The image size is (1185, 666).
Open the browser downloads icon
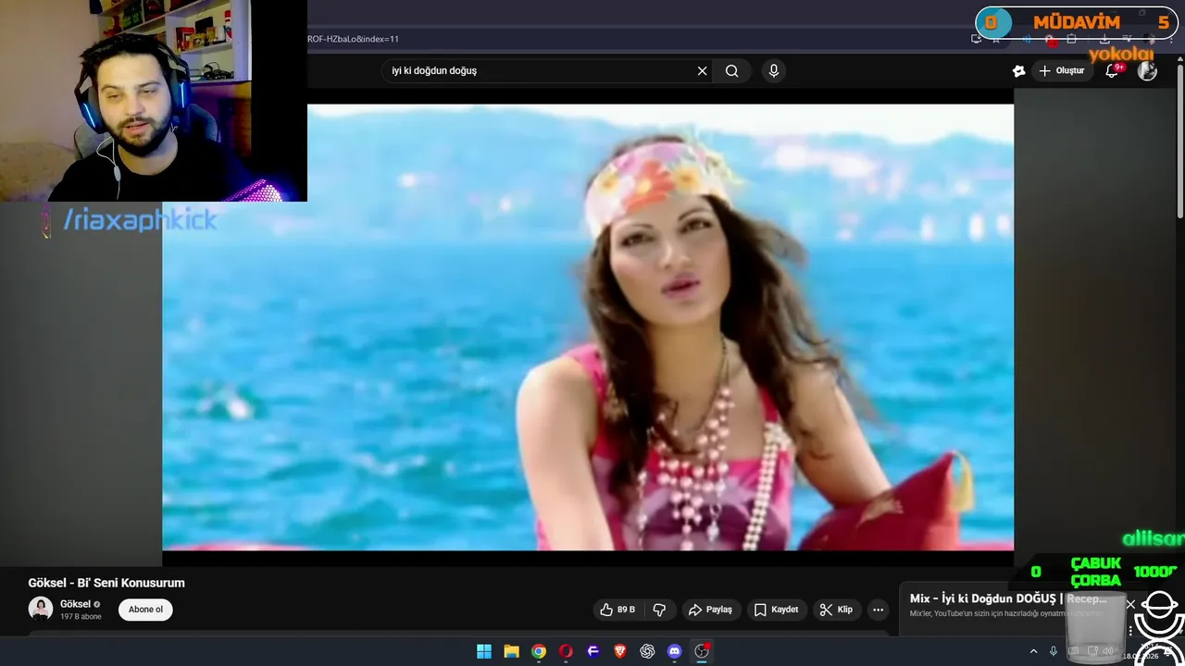click(1104, 39)
